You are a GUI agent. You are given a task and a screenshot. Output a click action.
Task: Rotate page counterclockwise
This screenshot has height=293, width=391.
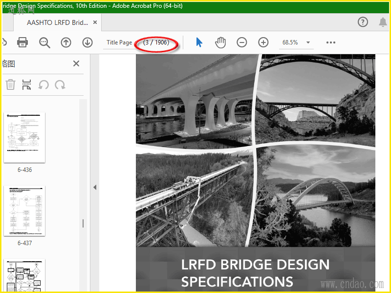[x=43, y=84]
